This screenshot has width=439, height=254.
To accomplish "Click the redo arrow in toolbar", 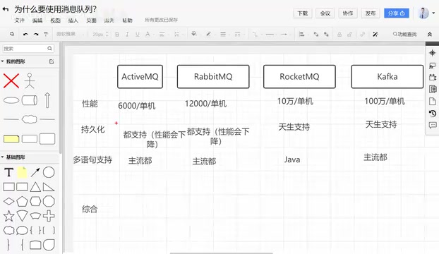I will point(36,34).
